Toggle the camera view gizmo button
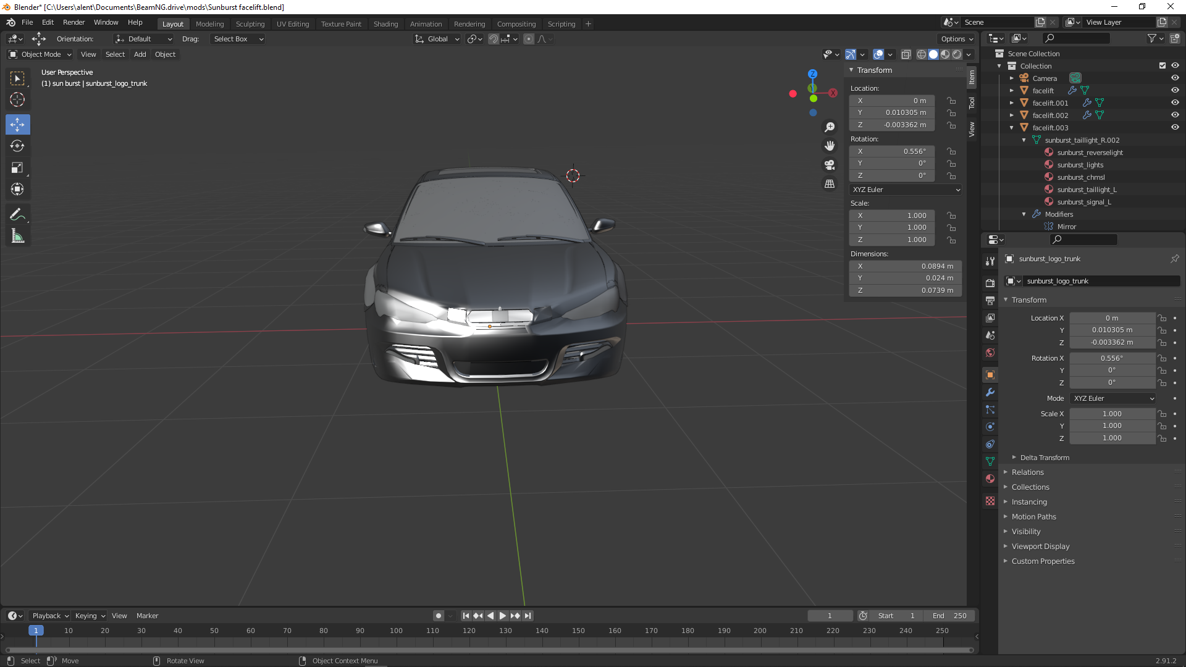Image resolution: width=1186 pixels, height=667 pixels. pyautogui.click(x=830, y=165)
